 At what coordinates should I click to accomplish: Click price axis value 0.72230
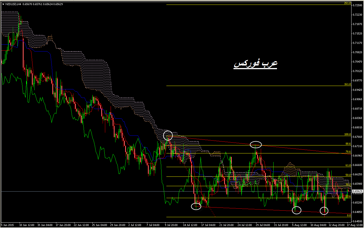point(357,15)
